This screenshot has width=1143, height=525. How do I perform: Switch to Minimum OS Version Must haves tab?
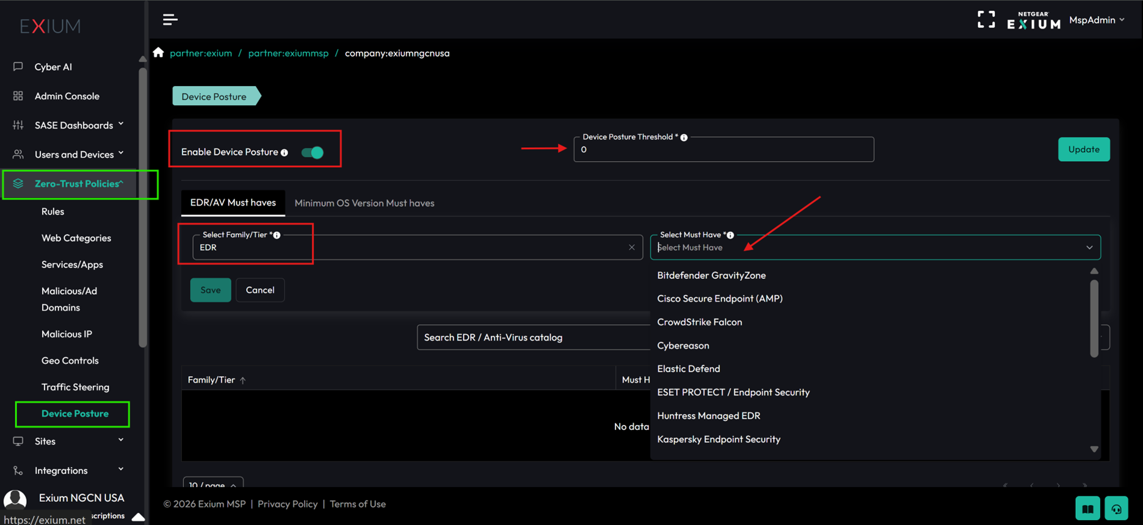click(365, 203)
